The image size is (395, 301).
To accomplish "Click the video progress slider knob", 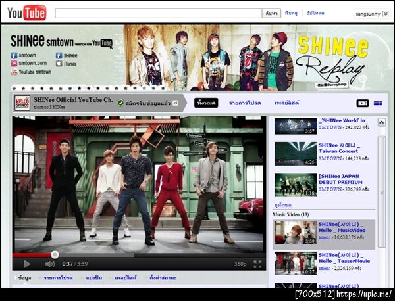I will coord(55,255).
